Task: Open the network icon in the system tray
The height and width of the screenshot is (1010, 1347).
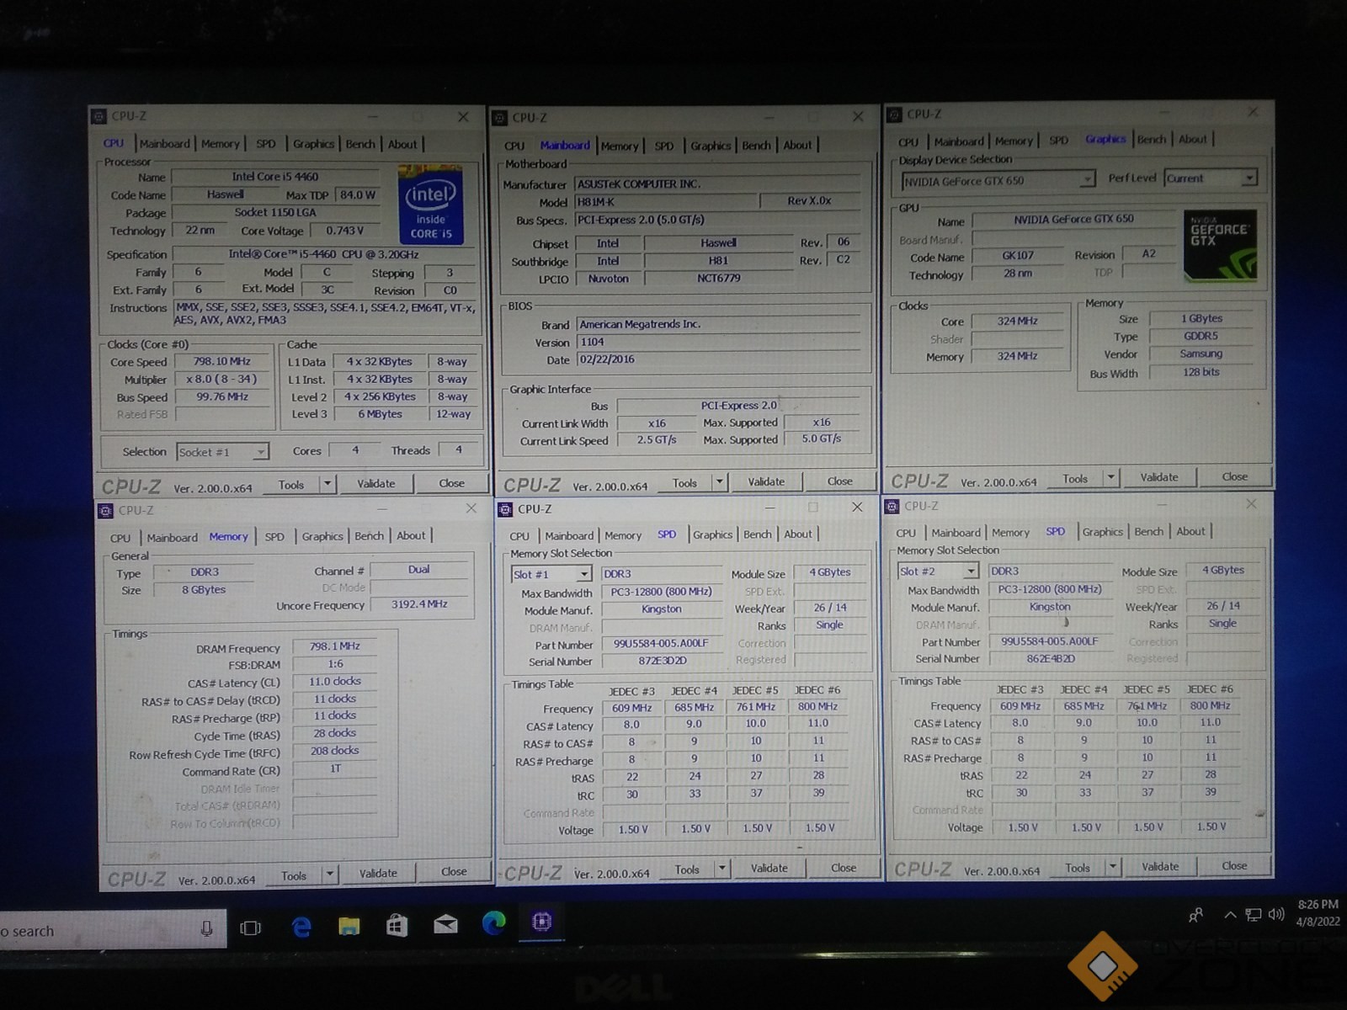Action: pyautogui.click(x=1254, y=915)
